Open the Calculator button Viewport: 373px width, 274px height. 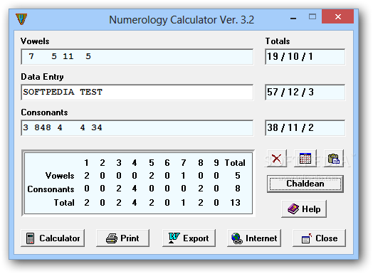53,238
